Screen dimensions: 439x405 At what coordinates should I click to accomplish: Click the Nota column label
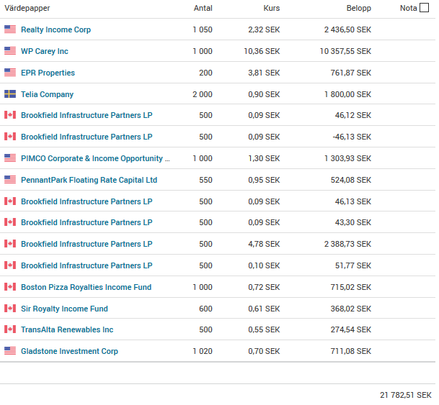tap(409, 8)
